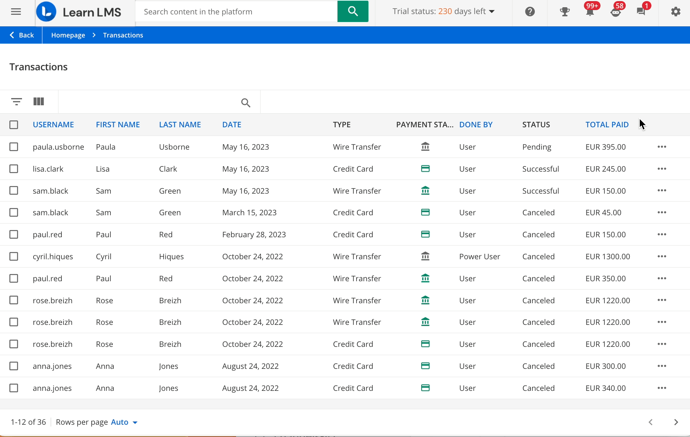The width and height of the screenshot is (690, 437).
Task: Click the Transactions breadcrumb
Action: tap(123, 35)
